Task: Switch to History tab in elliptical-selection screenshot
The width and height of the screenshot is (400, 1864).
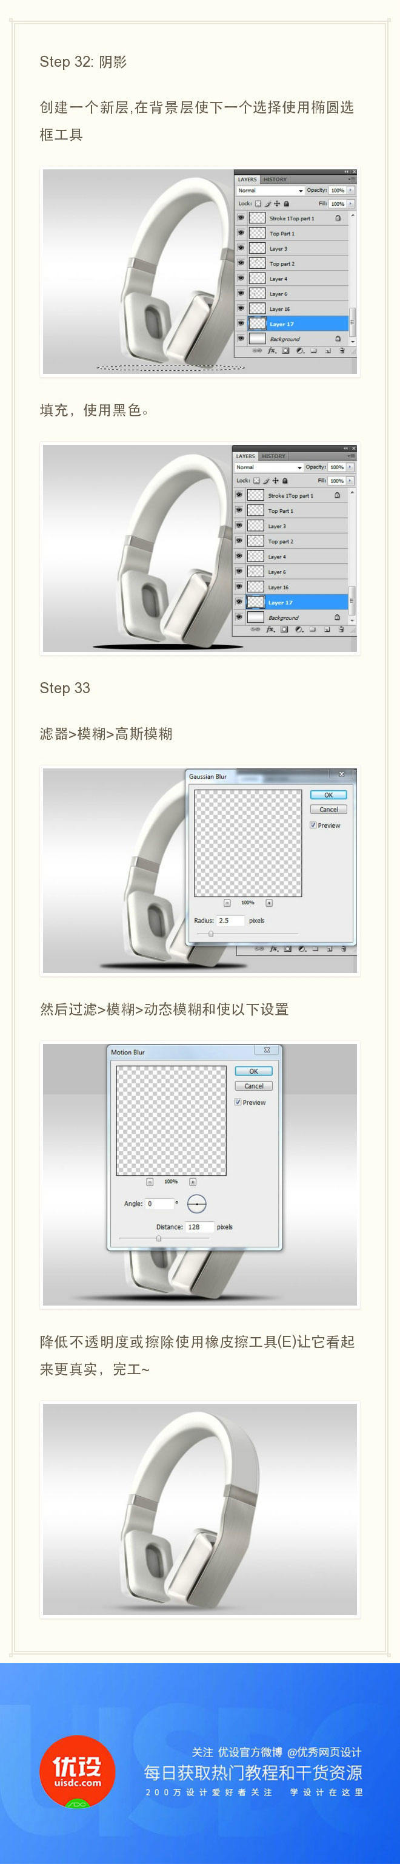Action: [275, 180]
